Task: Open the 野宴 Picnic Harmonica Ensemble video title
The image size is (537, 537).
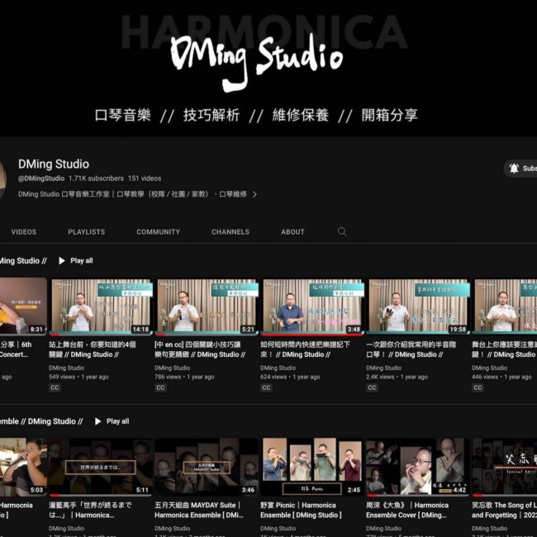Action: 299,510
